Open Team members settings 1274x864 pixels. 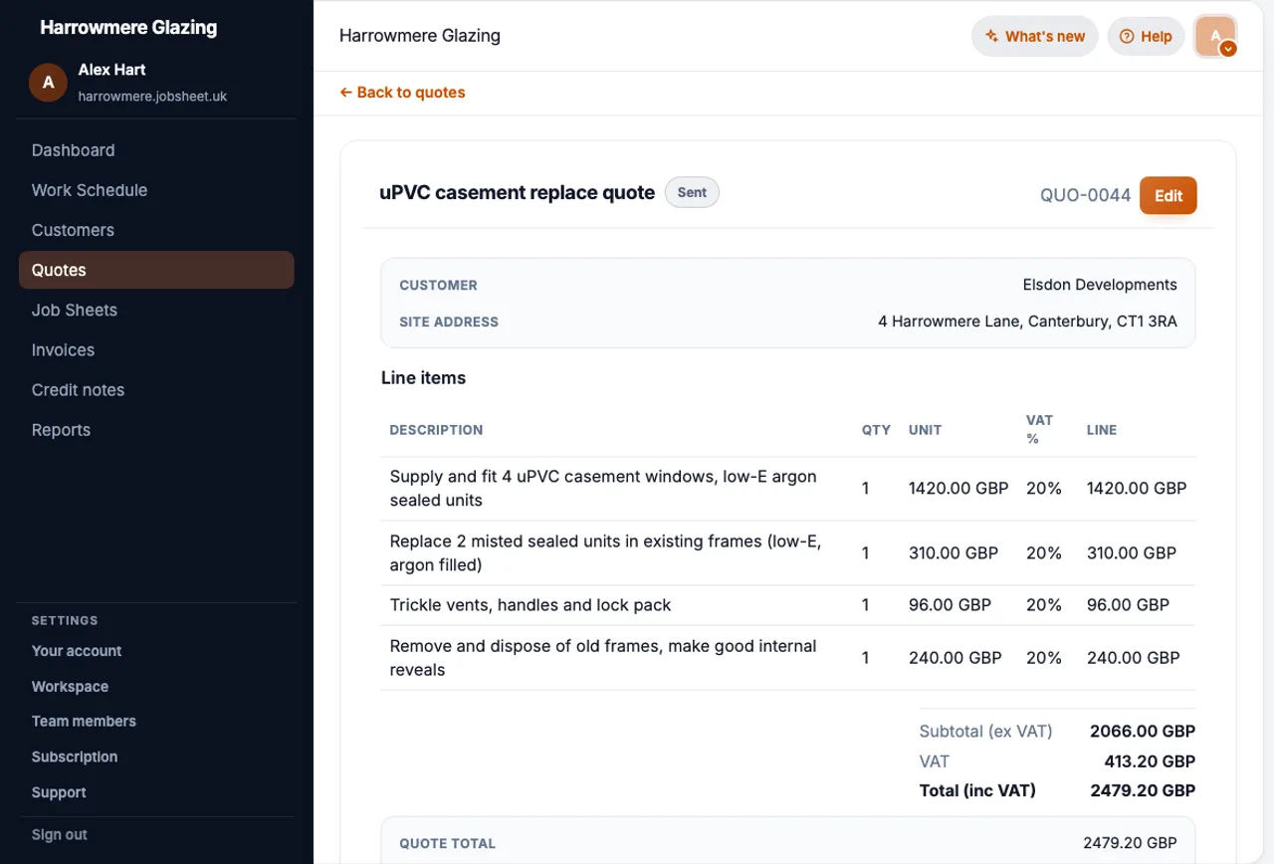[x=84, y=722]
